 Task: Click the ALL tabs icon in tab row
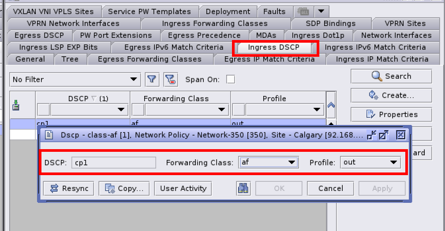tap(303, 11)
